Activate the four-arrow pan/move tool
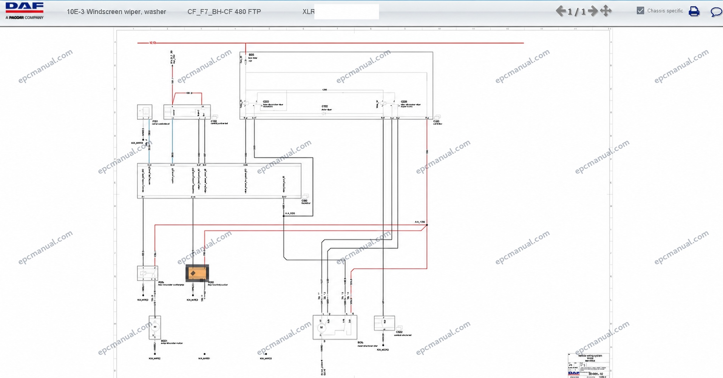The height and width of the screenshot is (378, 723). click(606, 11)
